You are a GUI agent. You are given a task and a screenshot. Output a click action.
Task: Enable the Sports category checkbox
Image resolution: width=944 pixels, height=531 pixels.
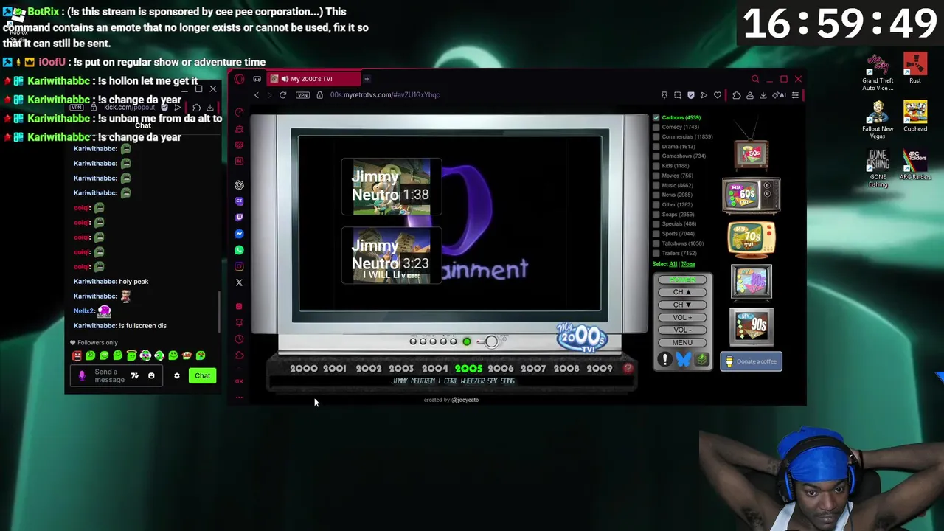pyautogui.click(x=656, y=233)
